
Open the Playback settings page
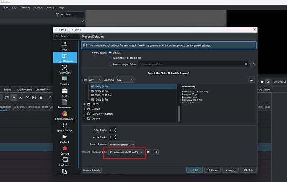point(64,138)
